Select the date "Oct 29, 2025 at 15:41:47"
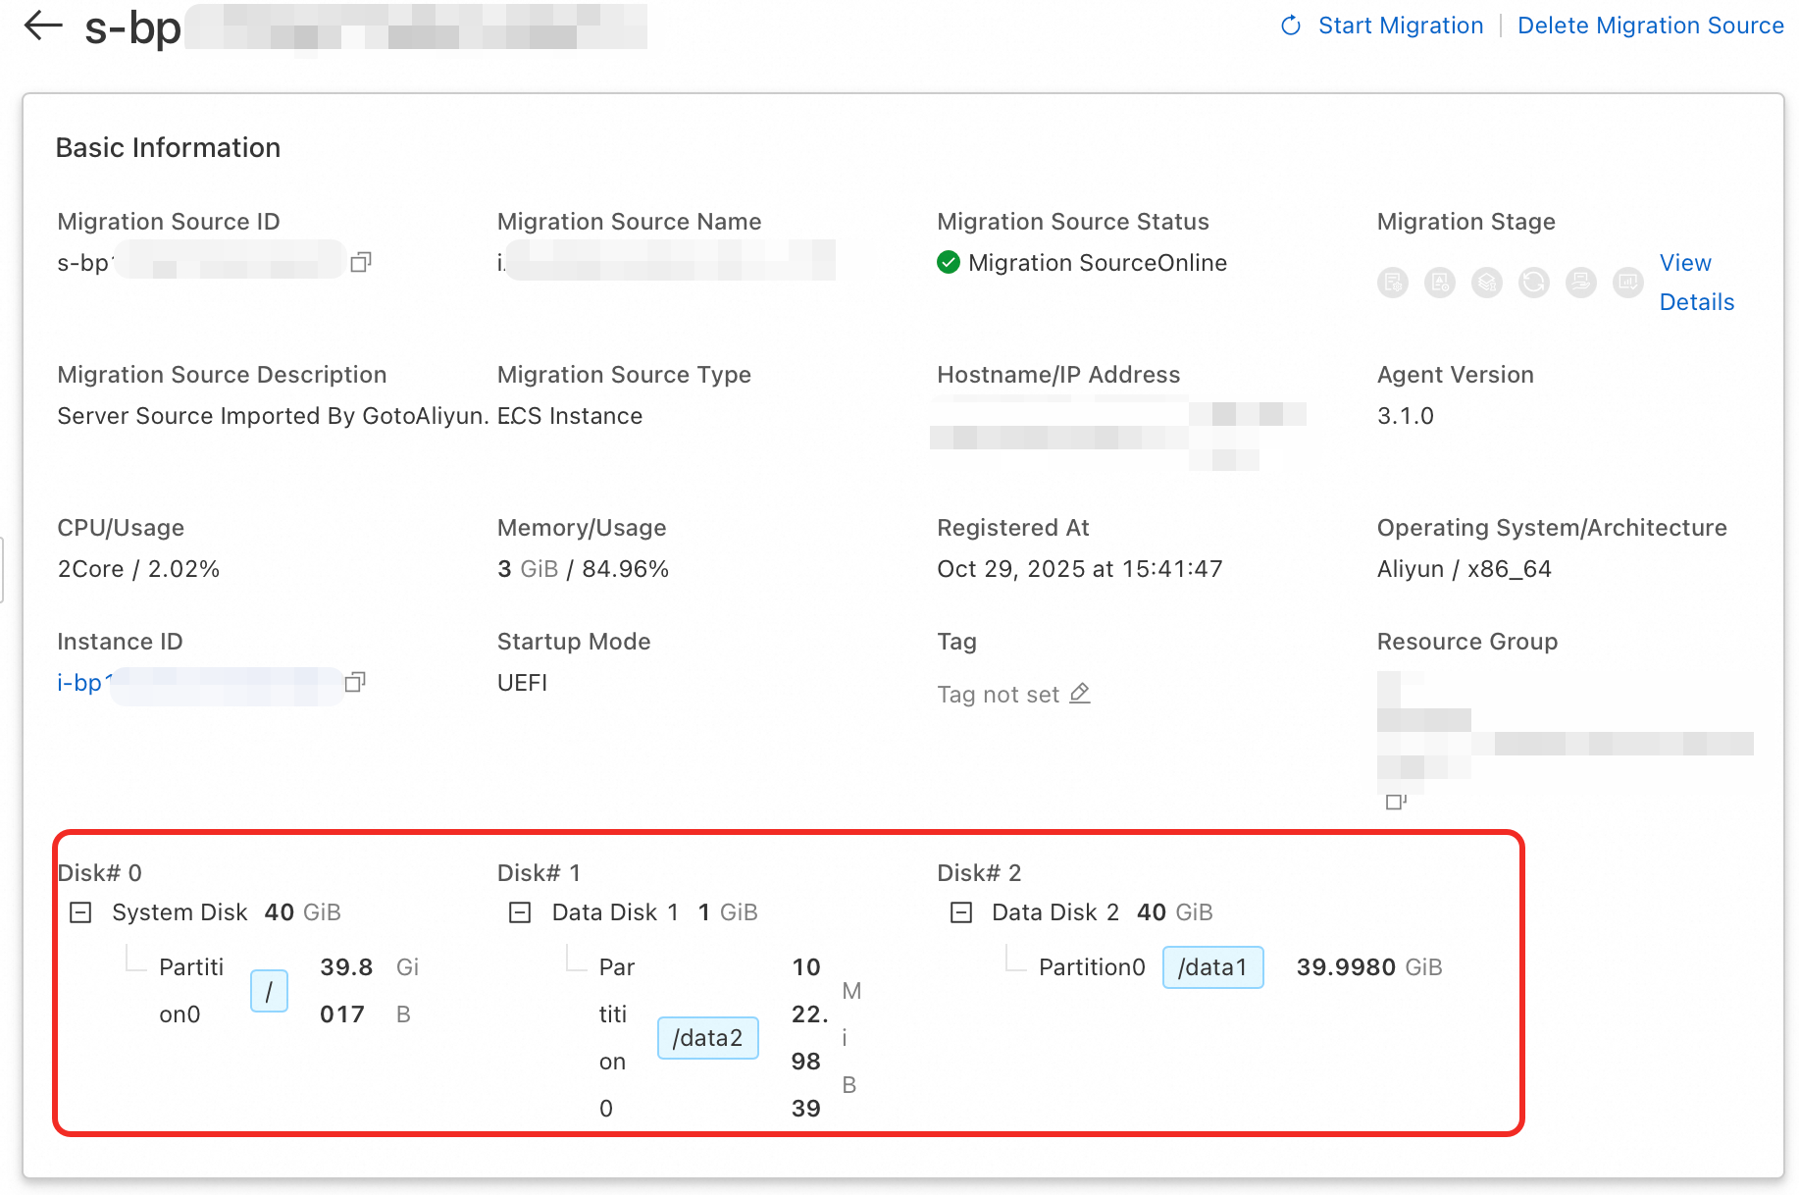Viewport: 1799px width, 1195px height. click(1080, 569)
